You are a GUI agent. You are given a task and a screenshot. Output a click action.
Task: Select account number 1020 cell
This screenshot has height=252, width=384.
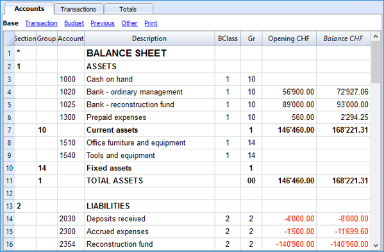[71, 92]
